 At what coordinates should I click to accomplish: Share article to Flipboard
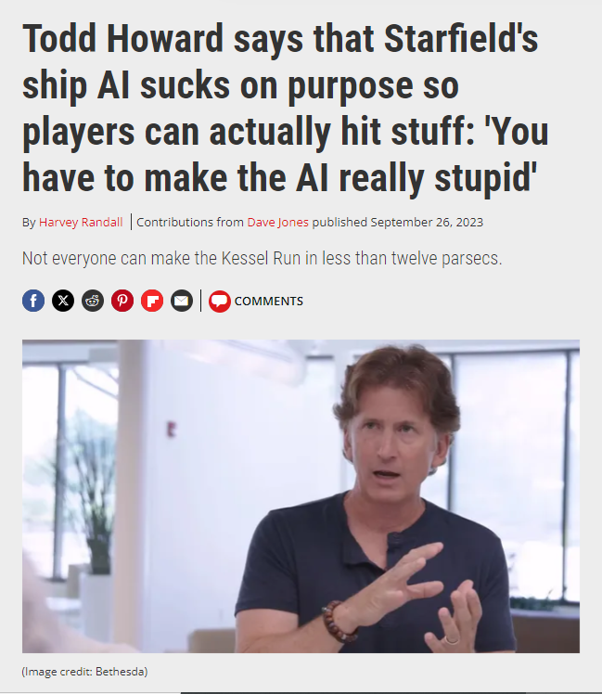pos(152,301)
